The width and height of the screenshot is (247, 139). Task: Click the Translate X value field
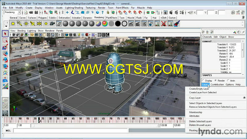[x=234, y=44]
